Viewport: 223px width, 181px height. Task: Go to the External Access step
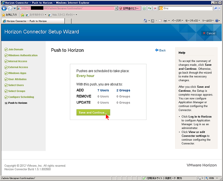pyautogui.click(x=18, y=67)
